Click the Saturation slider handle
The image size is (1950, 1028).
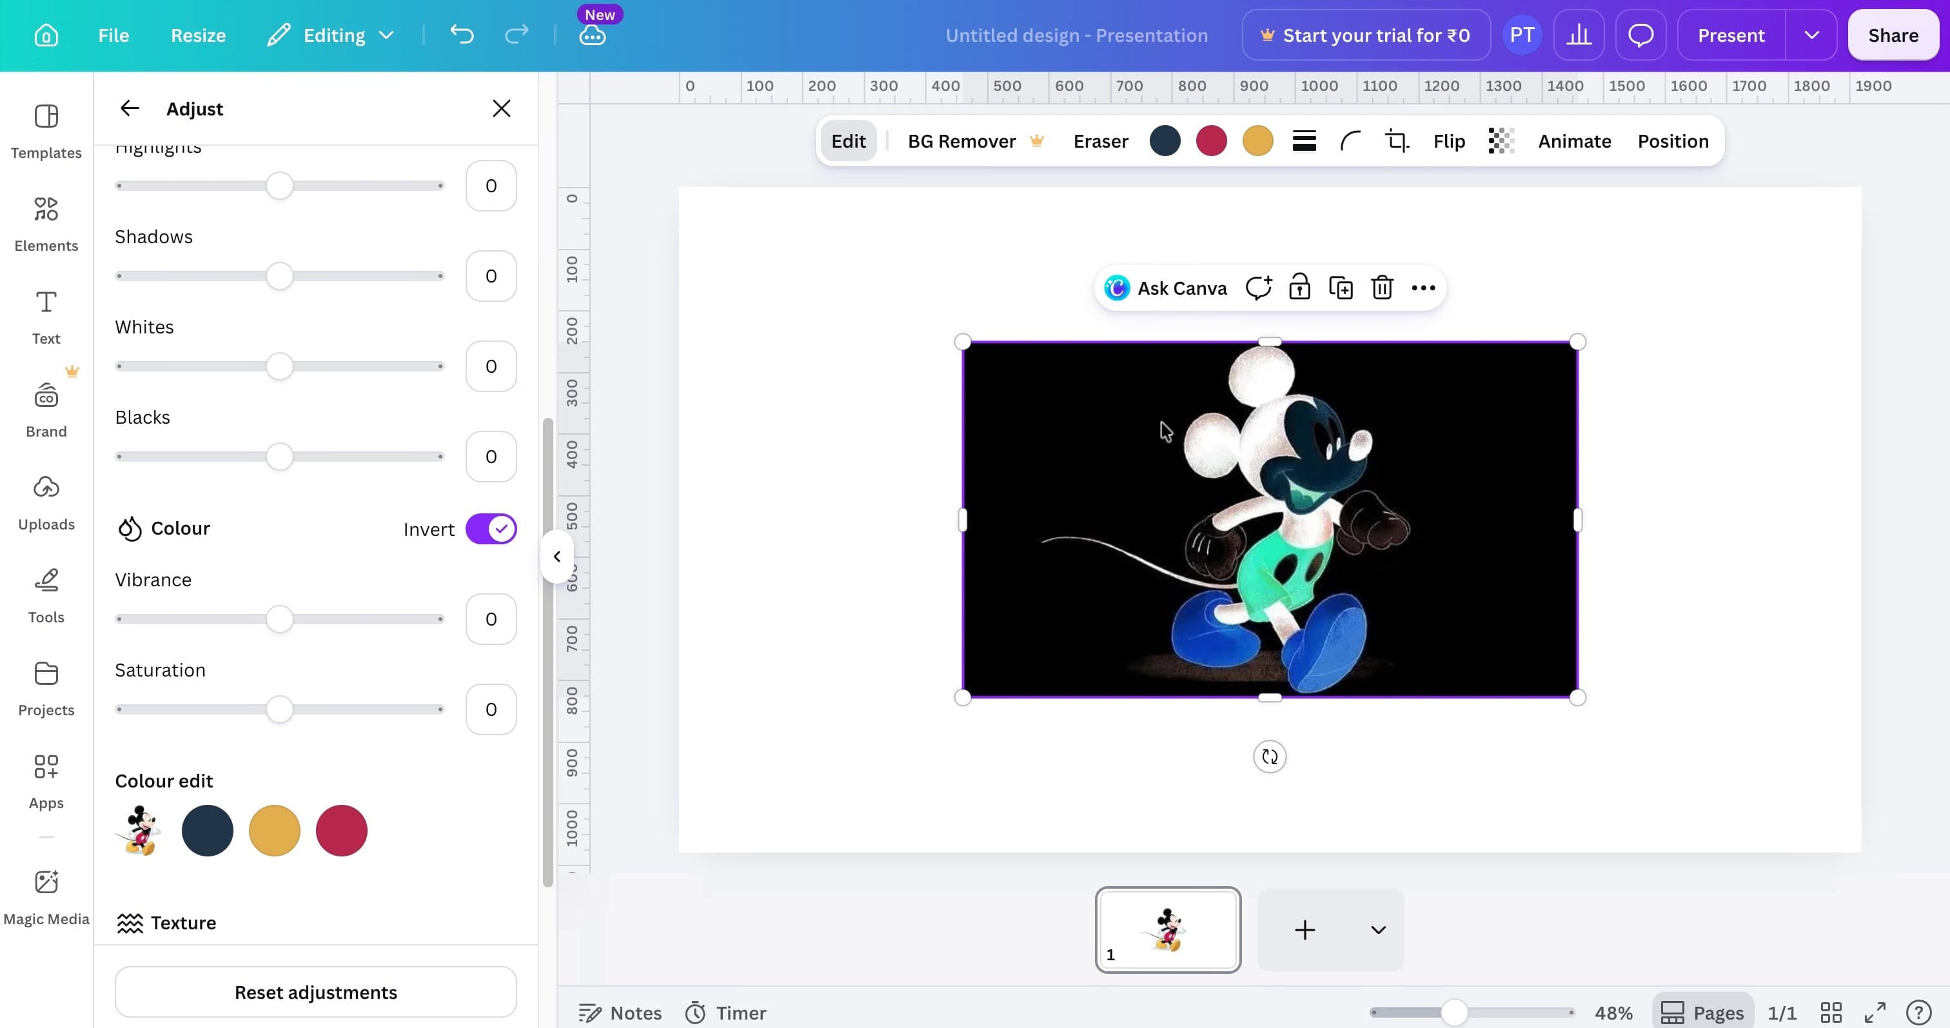(x=279, y=709)
